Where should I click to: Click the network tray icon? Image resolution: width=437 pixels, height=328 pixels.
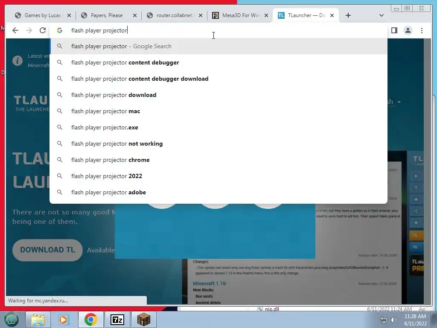point(384,320)
